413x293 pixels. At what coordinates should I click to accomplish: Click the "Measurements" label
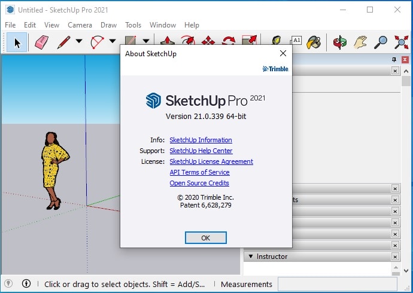coord(247,284)
